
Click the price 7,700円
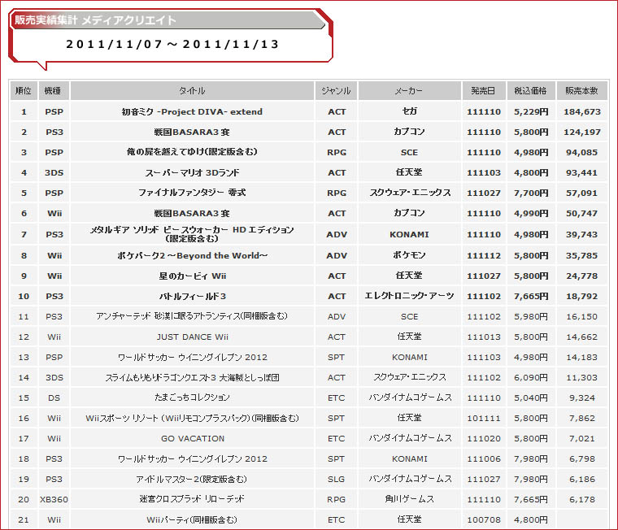point(531,193)
